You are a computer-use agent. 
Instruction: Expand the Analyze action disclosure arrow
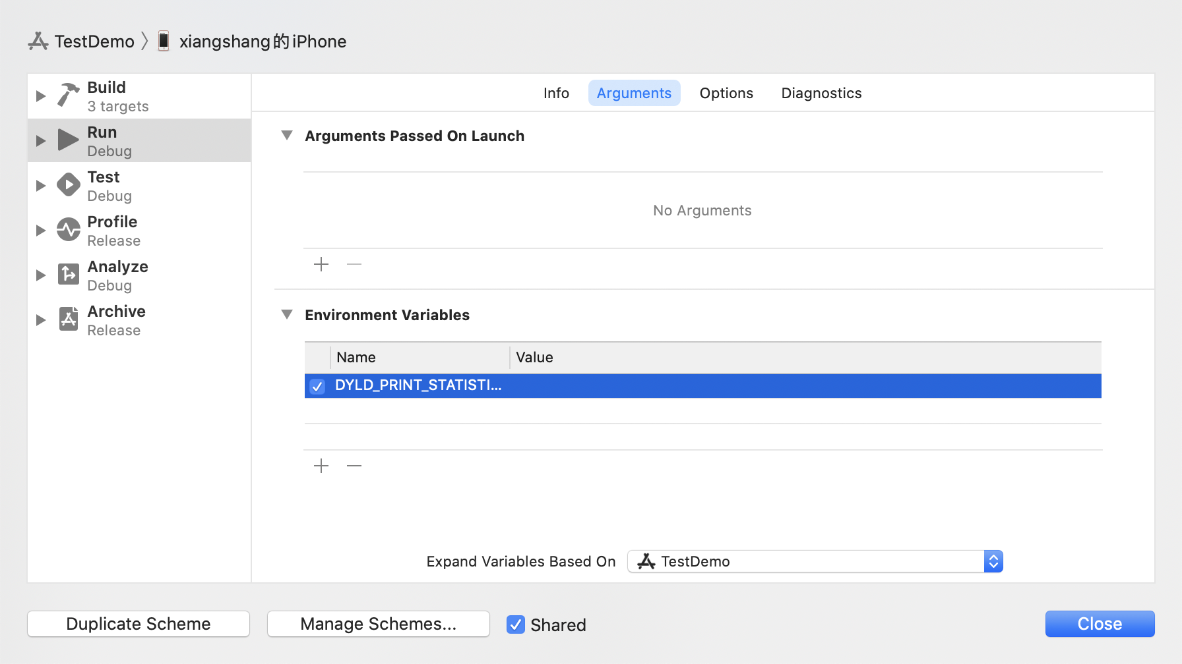41,275
